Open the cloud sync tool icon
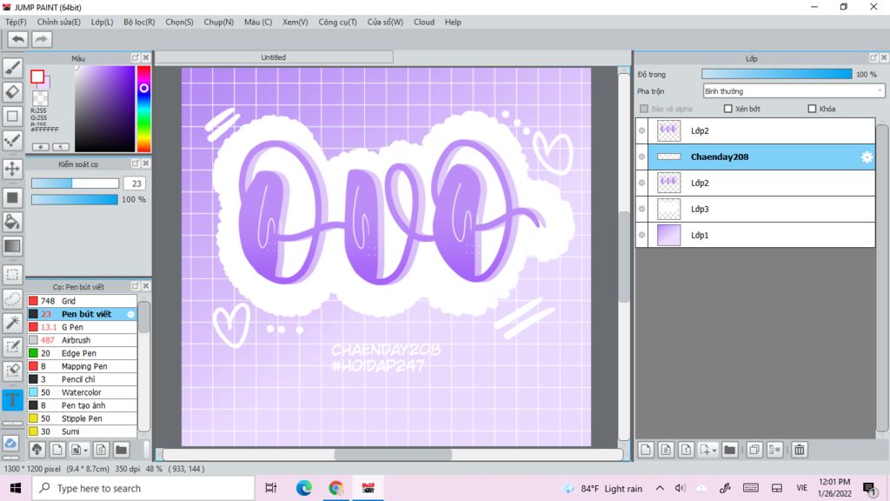The height and width of the screenshot is (501, 890). [10, 443]
